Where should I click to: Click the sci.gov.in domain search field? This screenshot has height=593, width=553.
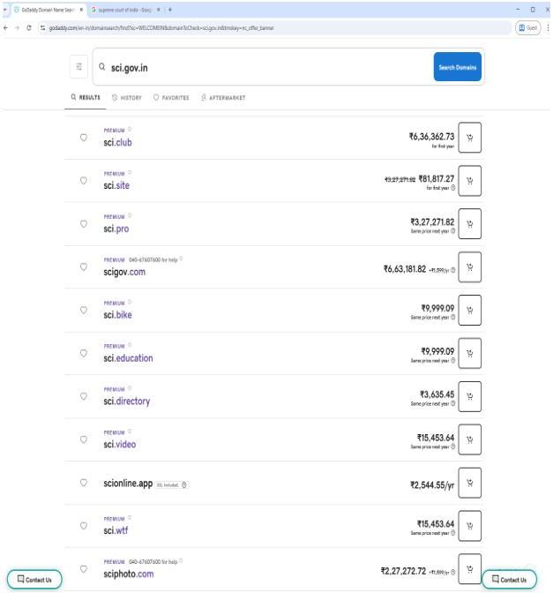(265, 67)
